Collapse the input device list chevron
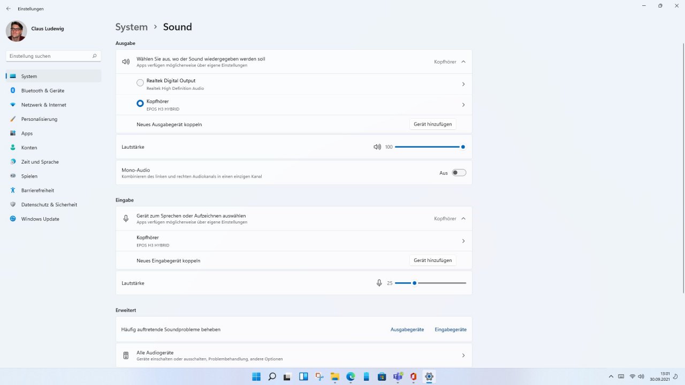This screenshot has width=685, height=385. 463,218
